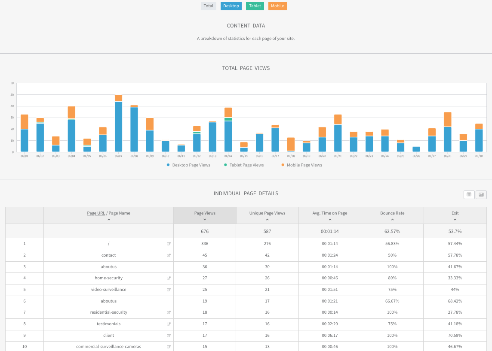The width and height of the screenshot is (492, 351).
Task: Open external link icon for residential-security row
Action: 169,312
